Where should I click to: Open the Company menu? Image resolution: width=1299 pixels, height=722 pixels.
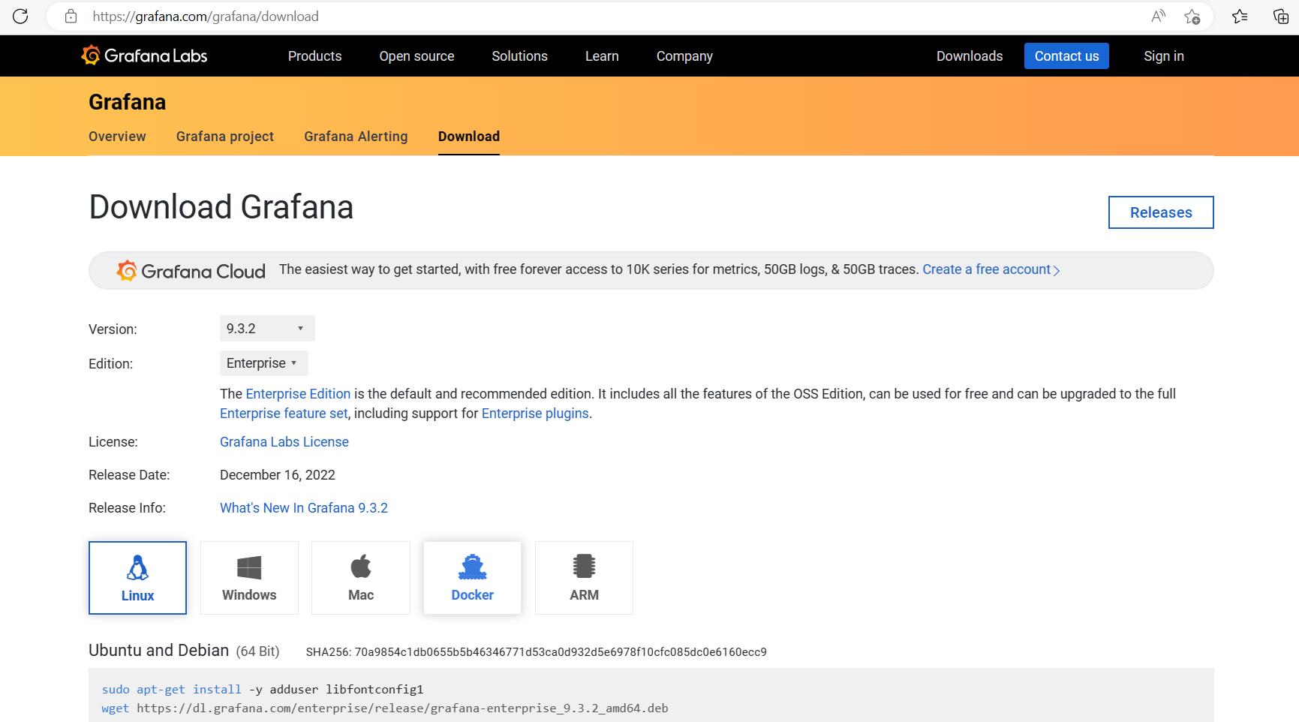[x=684, y=56]
